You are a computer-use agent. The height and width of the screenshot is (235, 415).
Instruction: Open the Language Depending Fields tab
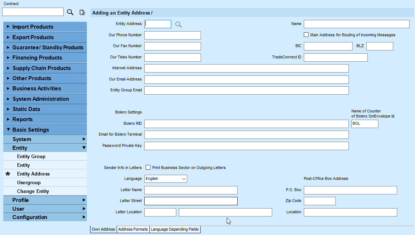click(175, 229)
